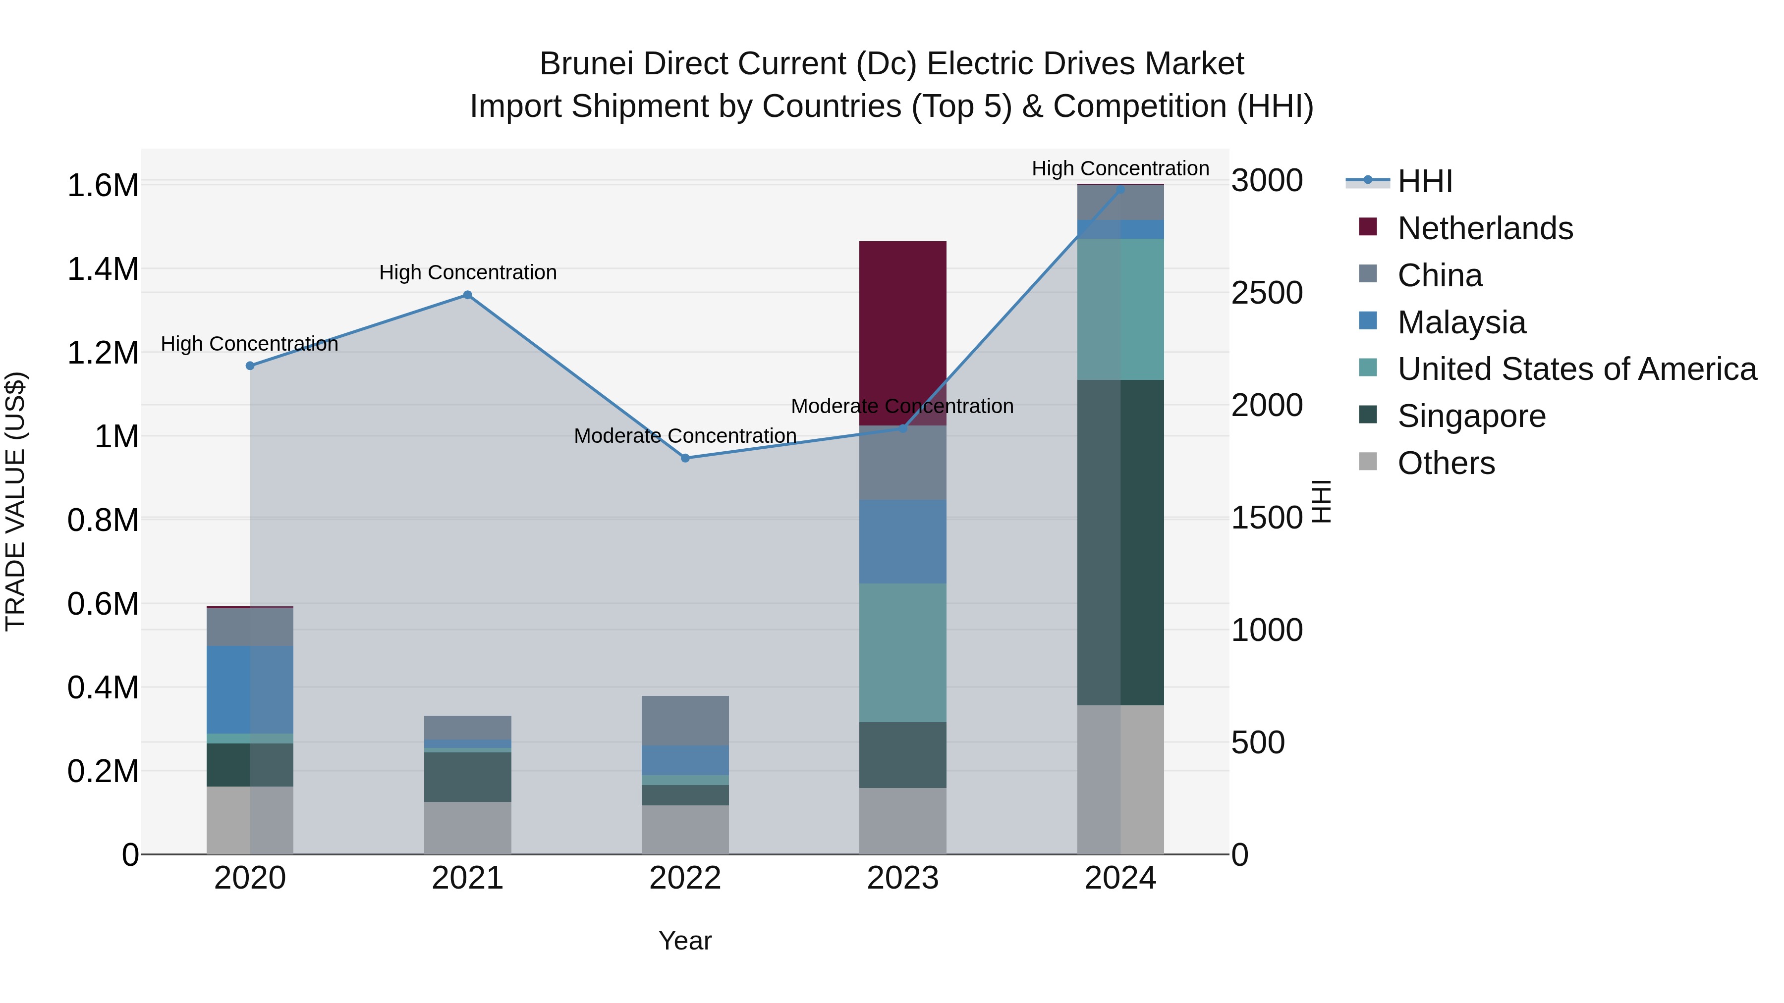Click the Moderate Concentration label near 2023

coord(902,406)
